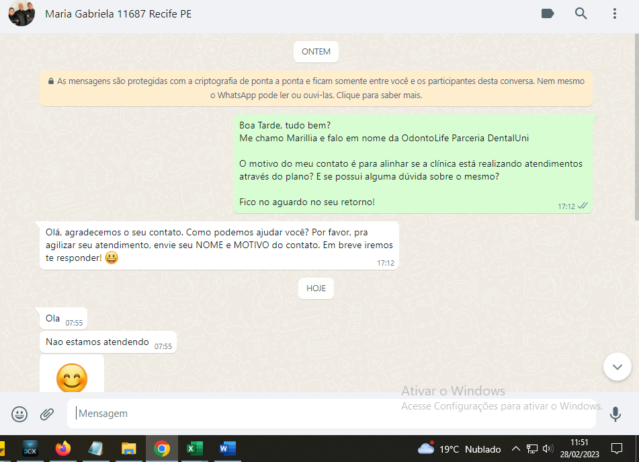
Task: Click the label tag icon in header
Action: pyautogui.click(x=548, y=13)
